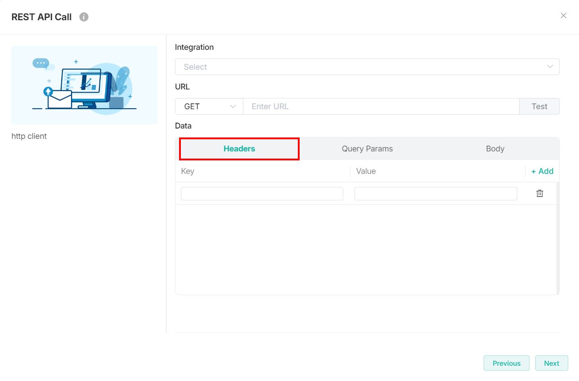This screenshot has height=381, width=579.
Task: Click the Integration field chevron arrow
Action: tap(550, 67)
